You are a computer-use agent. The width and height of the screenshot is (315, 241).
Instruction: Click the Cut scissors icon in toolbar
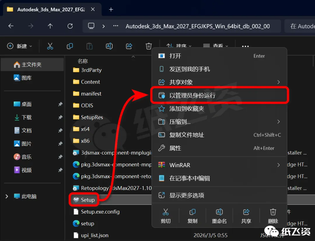click(x=50, y=46)
